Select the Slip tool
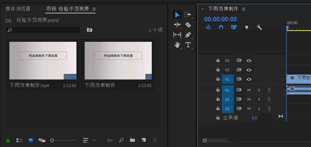 (x=177, y=35)
